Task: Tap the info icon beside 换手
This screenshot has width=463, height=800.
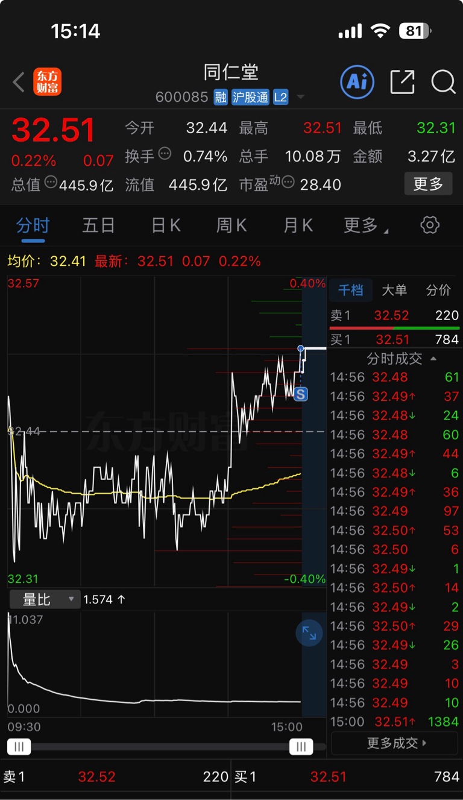Action: tap(165, 154)
